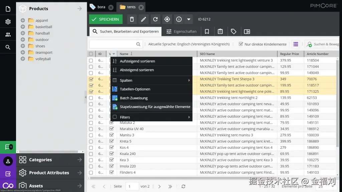Open the Settings gear in the left sidebar
342x192 pixels.
[8, 22]
